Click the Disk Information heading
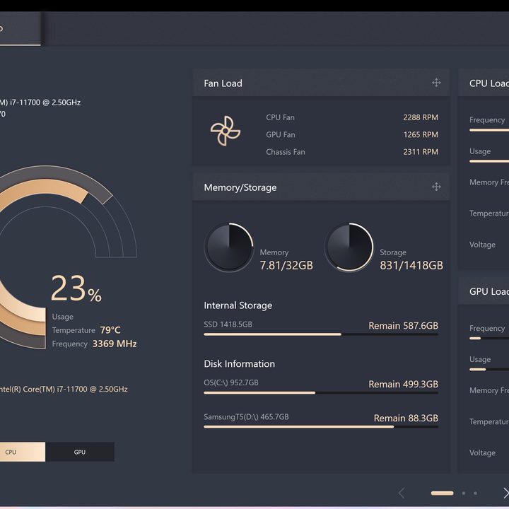This screenshot has width=509, height=509. 239,364
